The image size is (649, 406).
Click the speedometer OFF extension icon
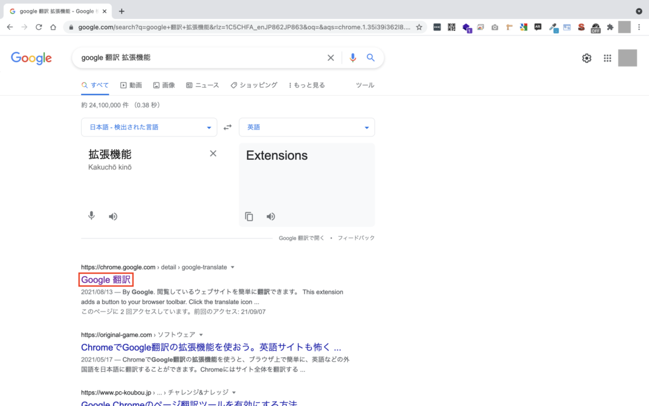(x=595, y=28)
